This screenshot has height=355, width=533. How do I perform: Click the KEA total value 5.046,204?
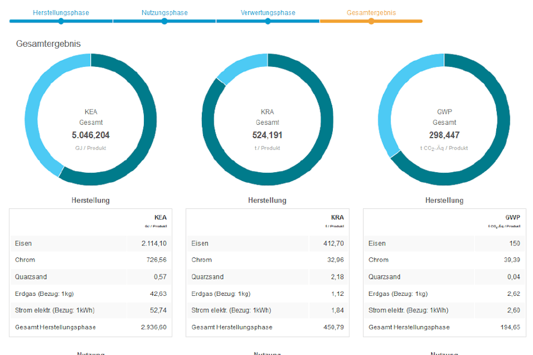[x=91, y=135]
